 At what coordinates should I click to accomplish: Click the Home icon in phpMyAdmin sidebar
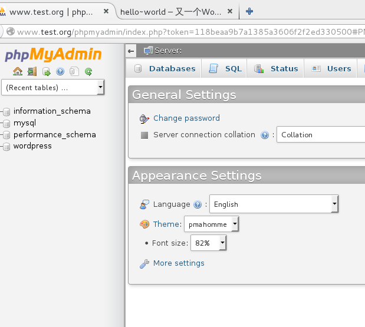pyautogui.click(x=18, y=71)
